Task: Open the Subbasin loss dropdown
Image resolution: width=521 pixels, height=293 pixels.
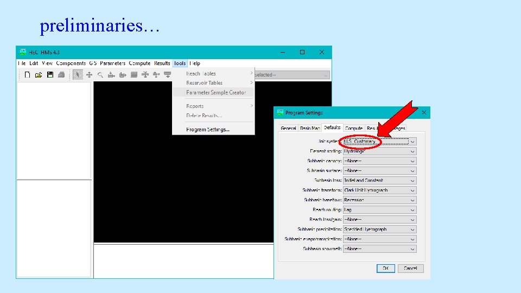Action: 379,180
